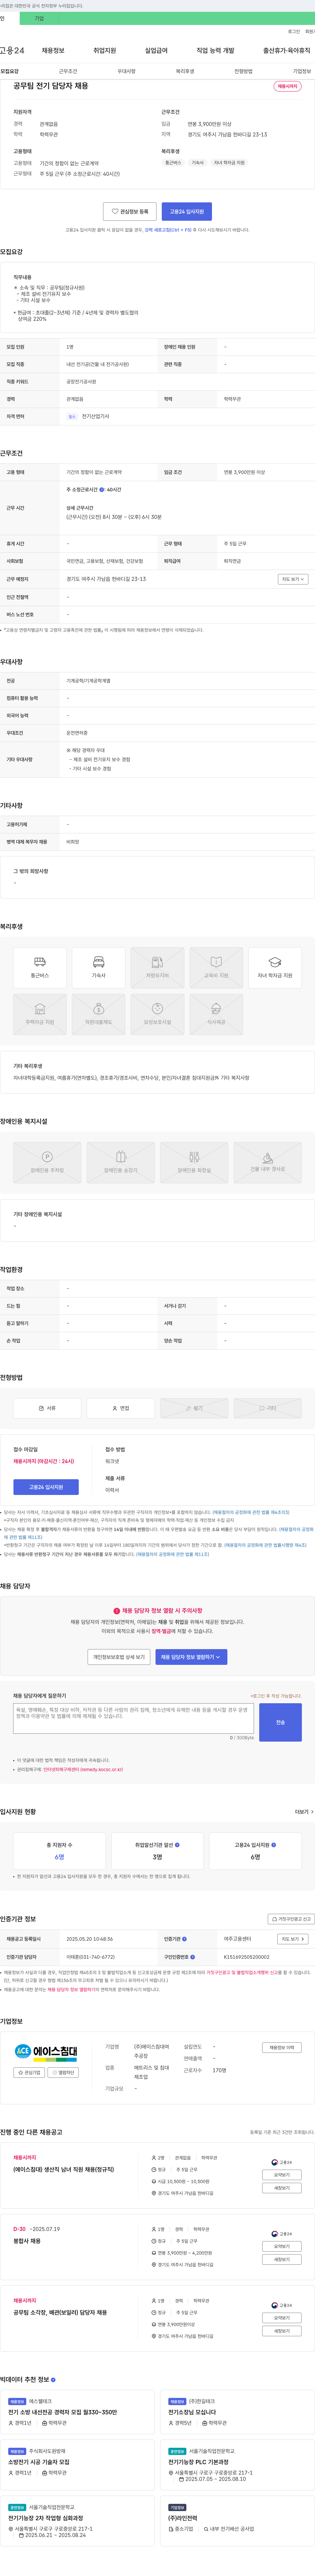Click the 서류 screening method box
Viewport: 315px width, 2576px height.
click(x=47, y=1408)
